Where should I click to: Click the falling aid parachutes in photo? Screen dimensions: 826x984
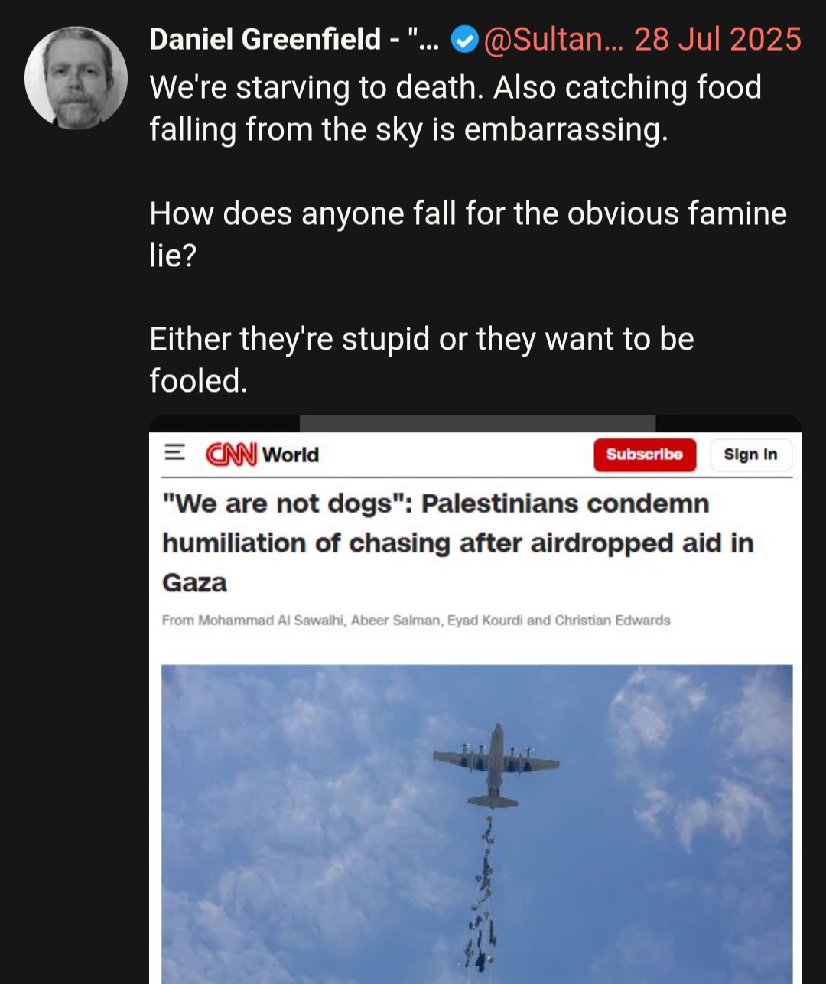(482, 893)
